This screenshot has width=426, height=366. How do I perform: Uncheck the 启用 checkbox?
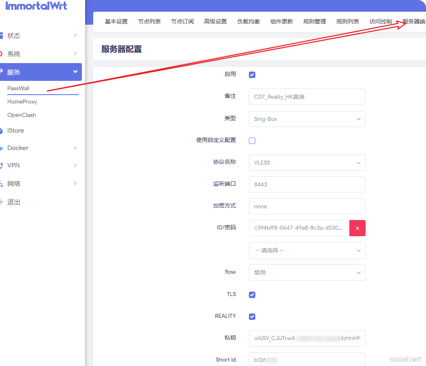tap(252, 75)
